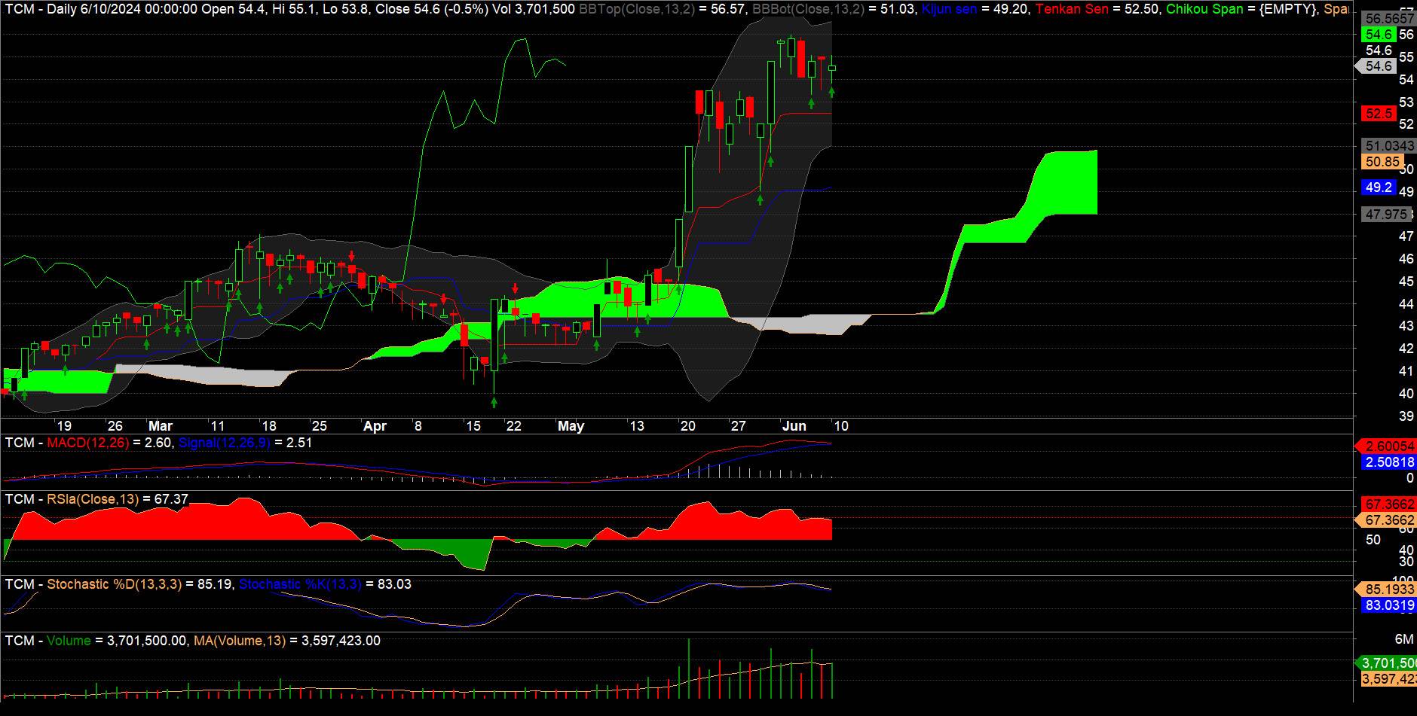Click the orange 3,597,42 volume average tag
The width and height of the screenshot is (1417, 716).
1389,679
